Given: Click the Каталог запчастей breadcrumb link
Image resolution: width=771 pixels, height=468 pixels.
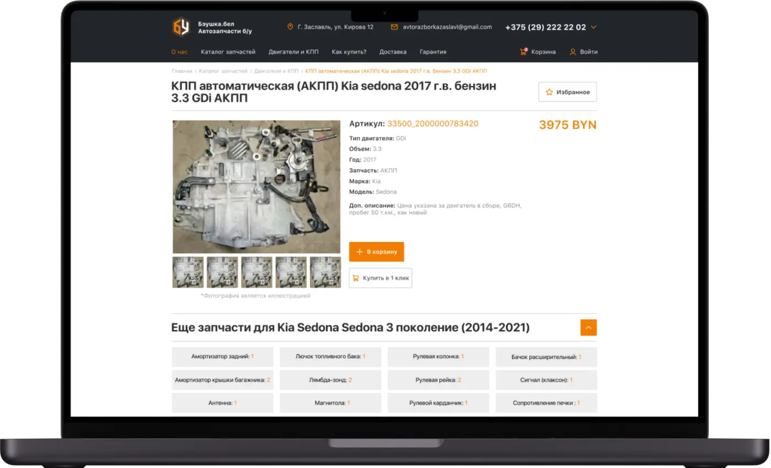Looking at the screenshot, I should pos(223,71).
